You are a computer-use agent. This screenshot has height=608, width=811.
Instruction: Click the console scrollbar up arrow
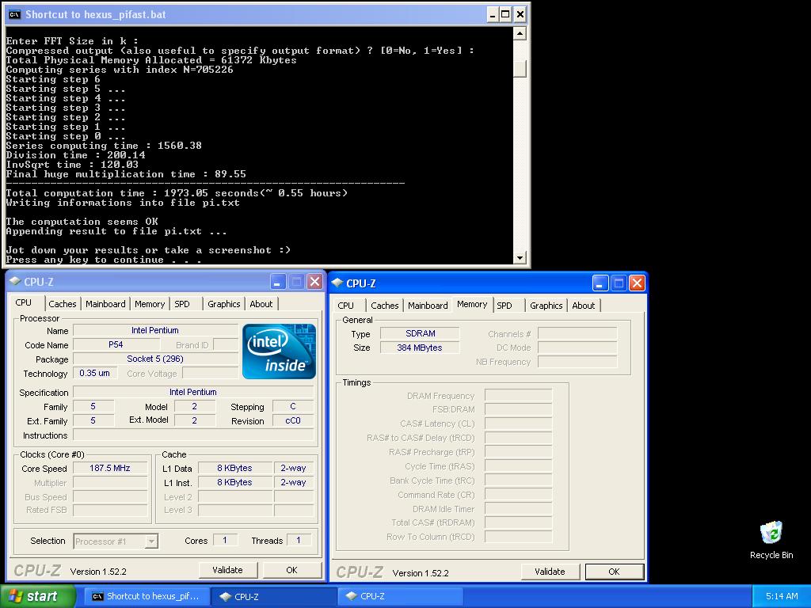(520, 33)
